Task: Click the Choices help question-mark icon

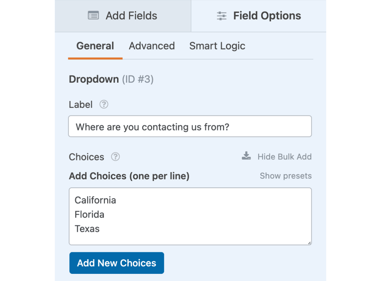Action: point(115,157)
